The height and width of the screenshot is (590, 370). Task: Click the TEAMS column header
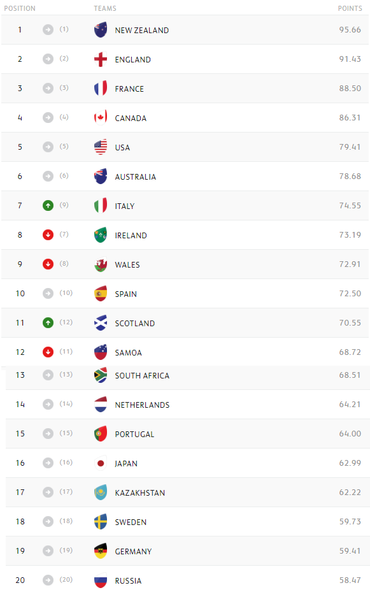[105, 8]
